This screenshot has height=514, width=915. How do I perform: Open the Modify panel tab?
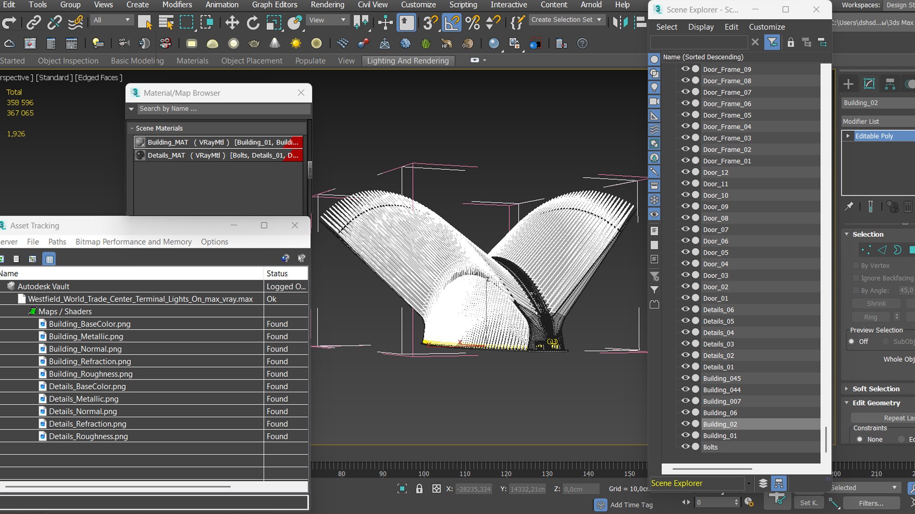[869, 84]
